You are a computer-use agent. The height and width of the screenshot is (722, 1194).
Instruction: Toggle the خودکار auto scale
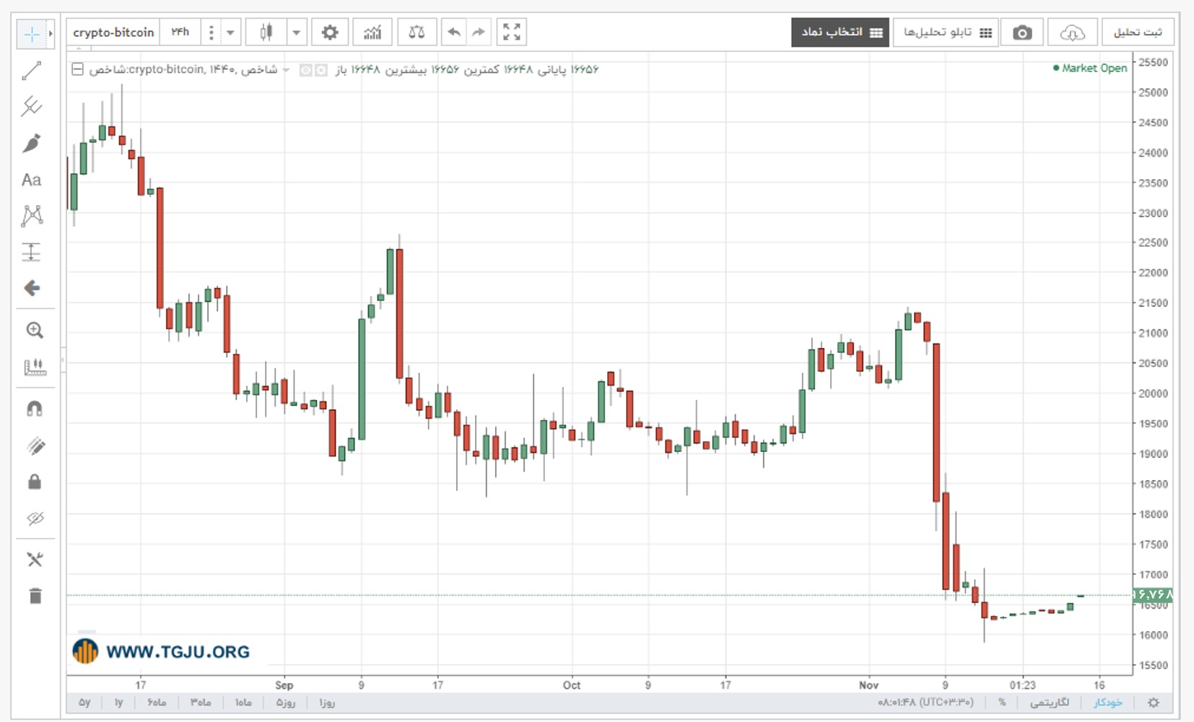[x=1108, y=703]
